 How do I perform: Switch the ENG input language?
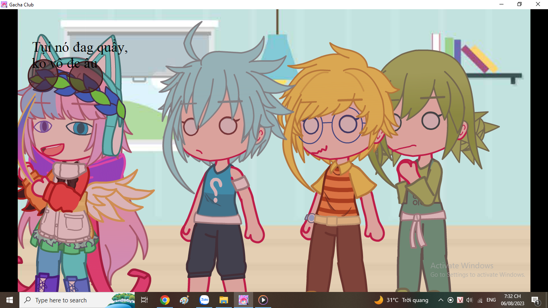coord(491,300)
